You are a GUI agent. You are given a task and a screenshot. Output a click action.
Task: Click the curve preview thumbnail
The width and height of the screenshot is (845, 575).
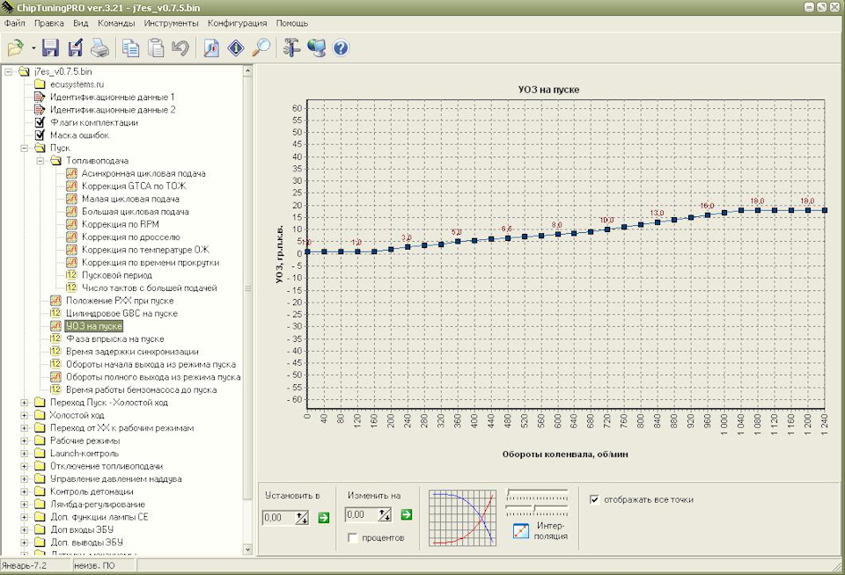(x=462, y=518)
